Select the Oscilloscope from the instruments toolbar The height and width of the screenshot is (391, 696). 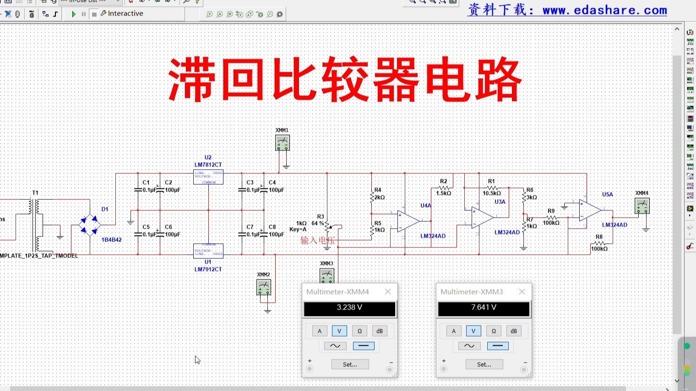tap(690, 60)
